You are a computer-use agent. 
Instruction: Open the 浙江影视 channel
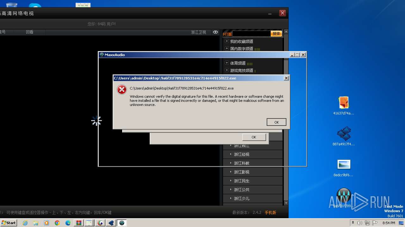tap(253, 172)
